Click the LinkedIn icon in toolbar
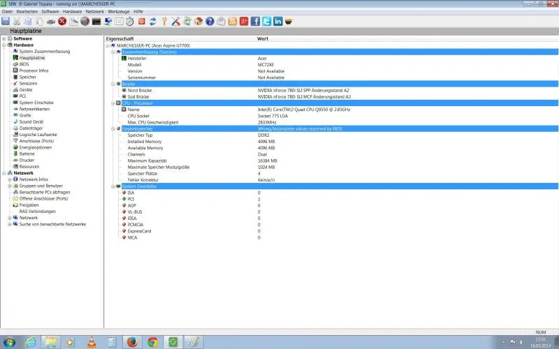This screenshot has height=349, width=559. coord(277,22)
